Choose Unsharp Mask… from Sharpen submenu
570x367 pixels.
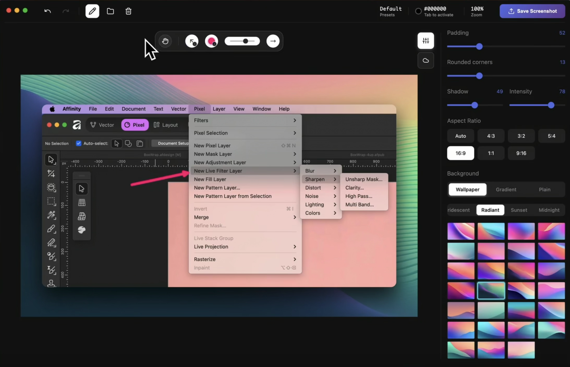coord(364,179)
